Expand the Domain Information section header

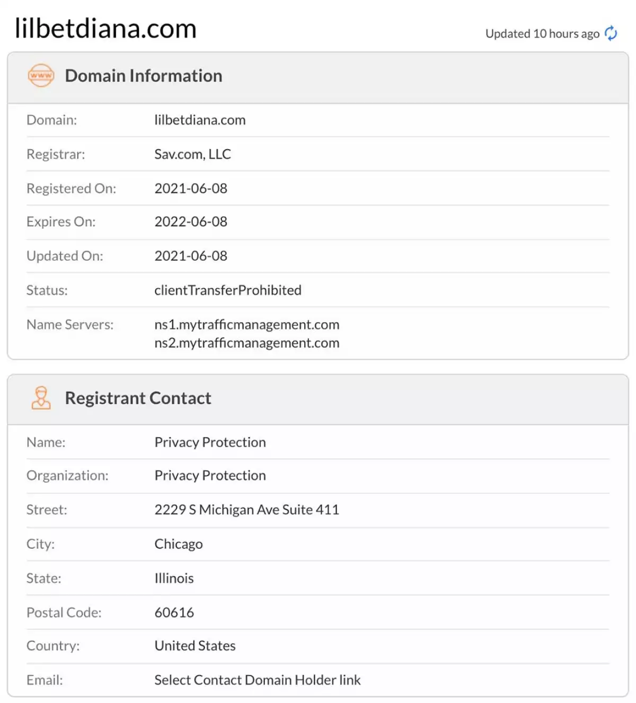tap(144, 75)
